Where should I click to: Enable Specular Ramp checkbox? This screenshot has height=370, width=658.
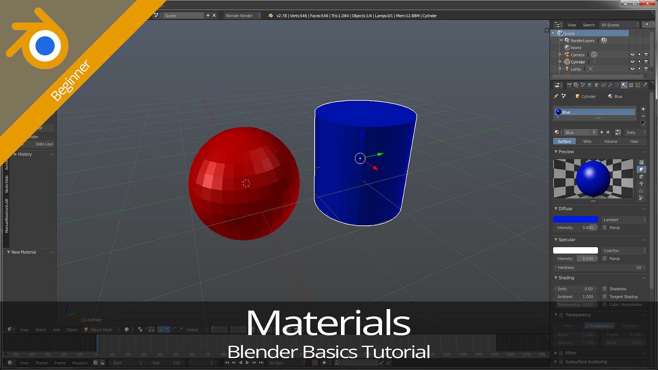click(605, 258)
